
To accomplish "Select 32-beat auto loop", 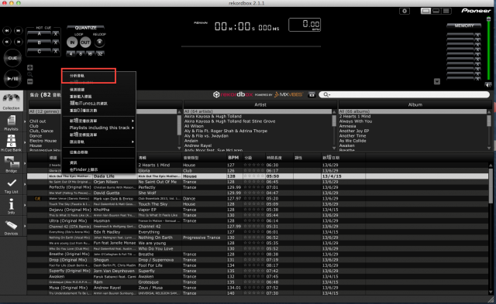I will [100, 54].
